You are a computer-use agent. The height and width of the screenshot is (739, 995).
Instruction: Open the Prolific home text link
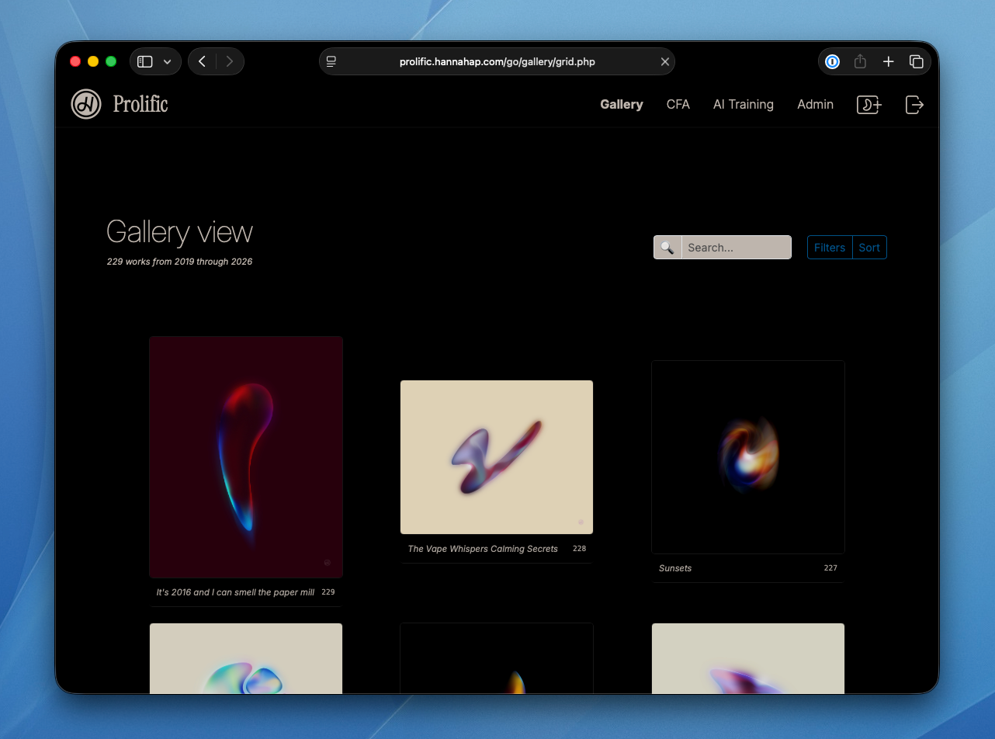pos(140,104)
